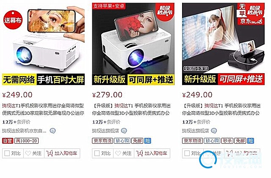Viewport: 271px width, 178px height.
Task: Click cart icon on ¥279.00 product
Action: tap(139, 153)
